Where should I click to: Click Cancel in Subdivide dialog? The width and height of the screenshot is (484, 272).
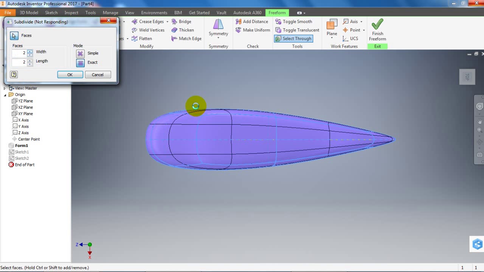coord(98,75)
